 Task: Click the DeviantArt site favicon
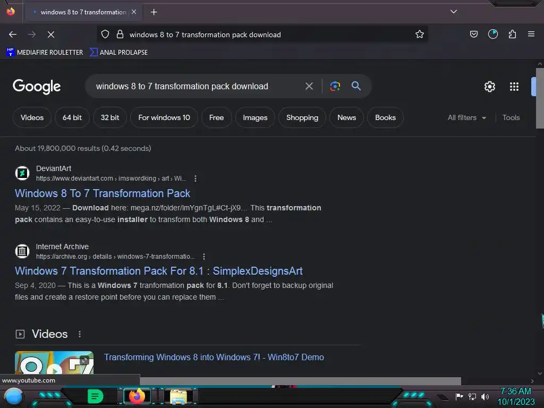pyautogui.click(x=22, y=173)
